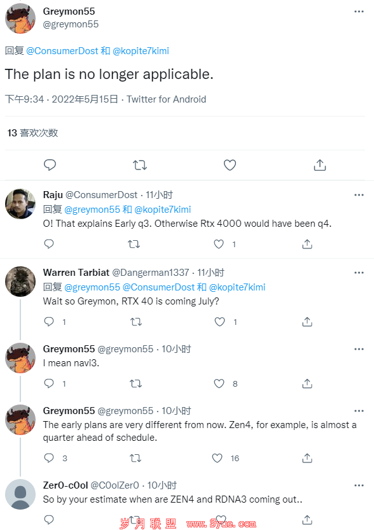
Task: Open more options on Raju's reply
Action: point(359,195)
